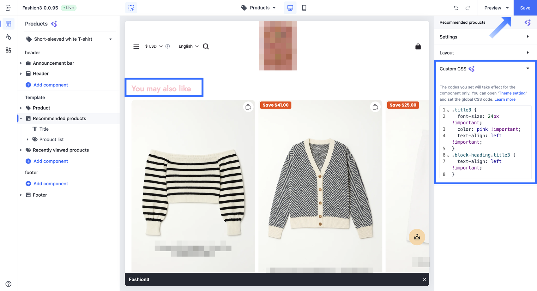This screenshot has height=291, width=537.
Task: Expand the Announcement bar tree item
Action: coord(21,63)
